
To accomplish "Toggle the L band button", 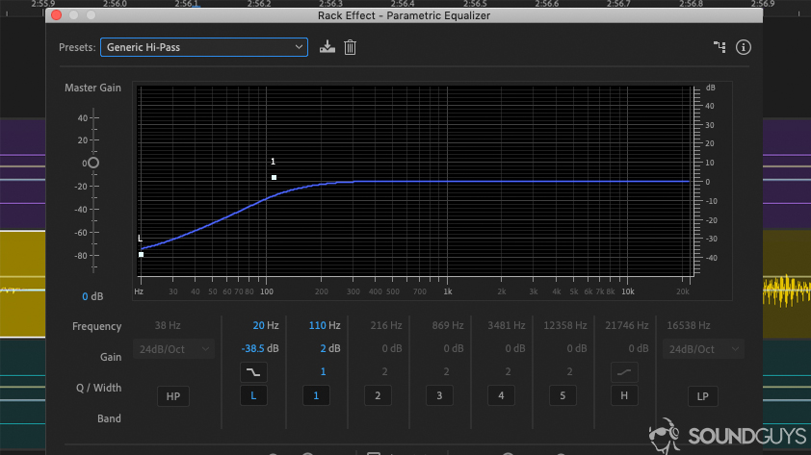I will 253,395.
